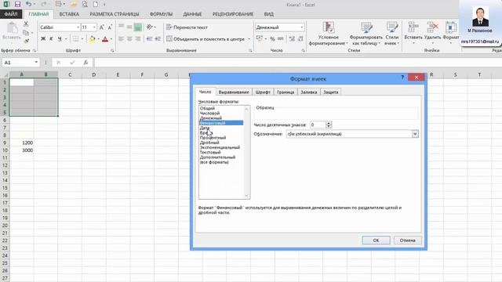Open the Calibri font name dropdown
Viewport: 502px width, 282px height.
[x=78, y=27]
